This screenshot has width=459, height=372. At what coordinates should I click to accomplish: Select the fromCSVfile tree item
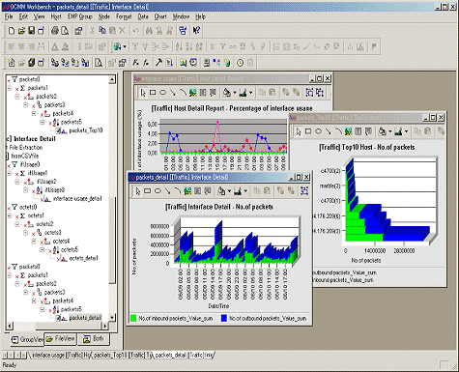pyautogui.click(x=25, y=156)
